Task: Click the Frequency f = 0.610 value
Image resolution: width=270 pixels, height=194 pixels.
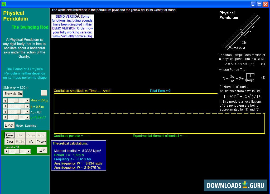Action: point(73,159)
